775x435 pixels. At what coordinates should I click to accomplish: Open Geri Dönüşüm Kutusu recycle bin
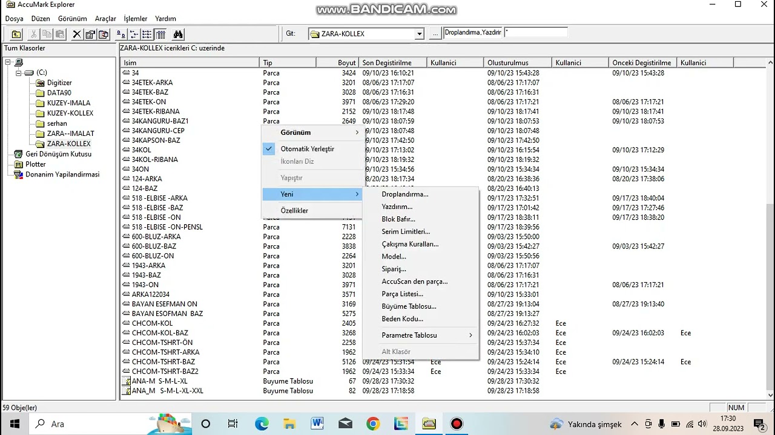click(x=58, y=154)
